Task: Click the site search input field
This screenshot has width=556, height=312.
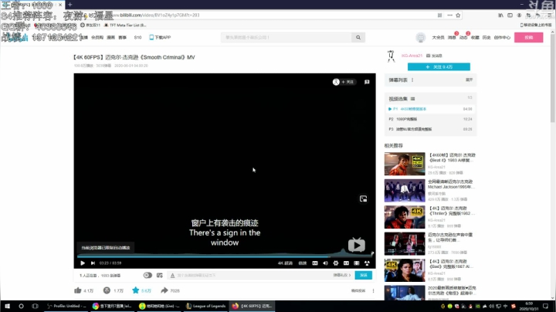Action: tap(286, 37)
